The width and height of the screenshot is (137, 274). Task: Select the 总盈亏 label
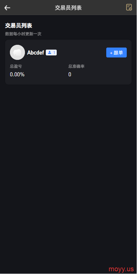coord(16,66)
